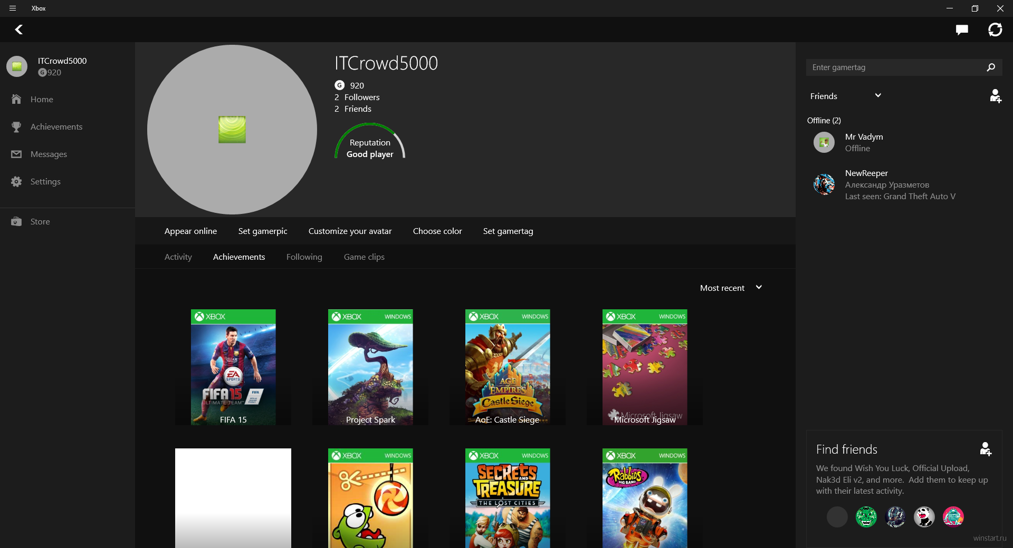Switch to the Following tab
1013x548 pixels.
304,257
